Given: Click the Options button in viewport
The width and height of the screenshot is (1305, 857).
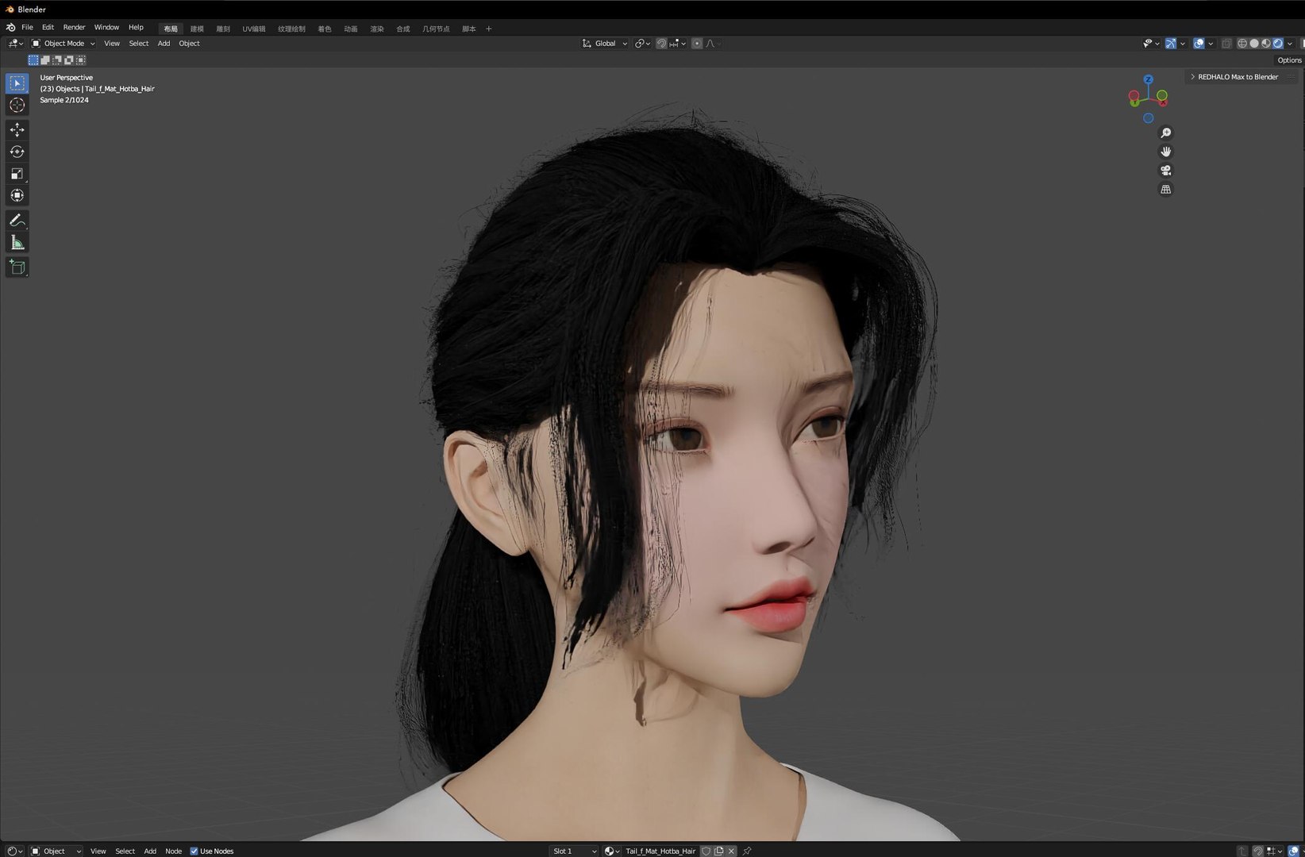Looking at the screenshot, I should tap(1289, 60).
